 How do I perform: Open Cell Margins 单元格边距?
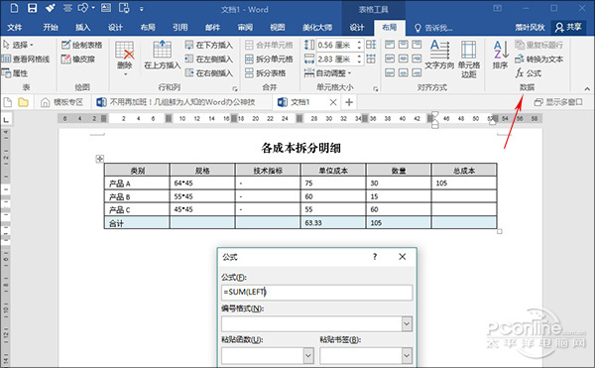469,59
